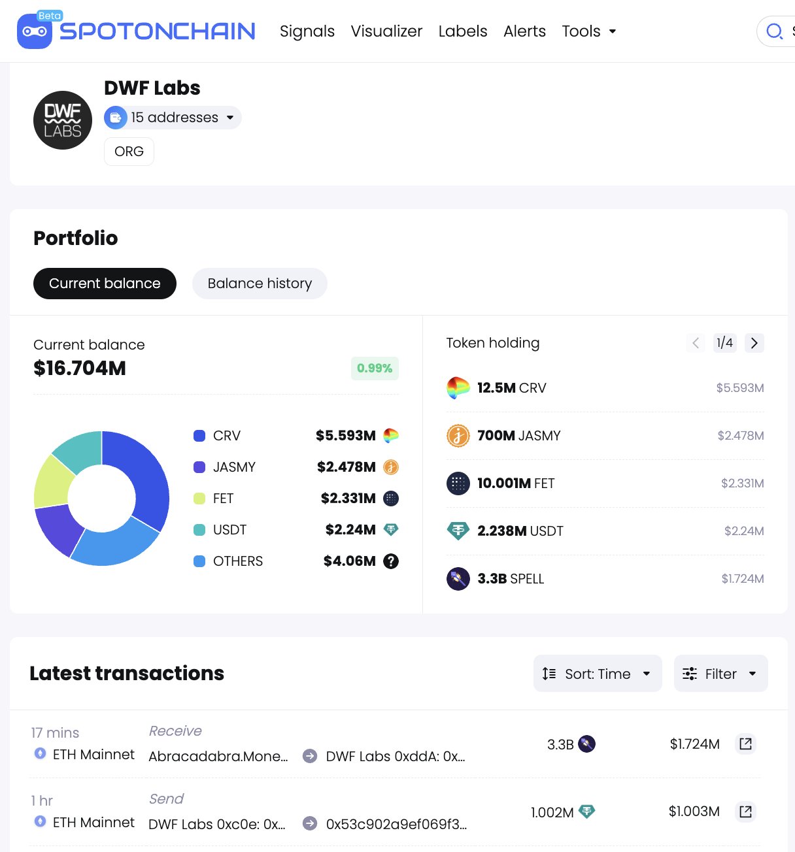Open external link for SPELL receive transaction
Viewport: 795px width, 852px height.
tap(745, 744)
